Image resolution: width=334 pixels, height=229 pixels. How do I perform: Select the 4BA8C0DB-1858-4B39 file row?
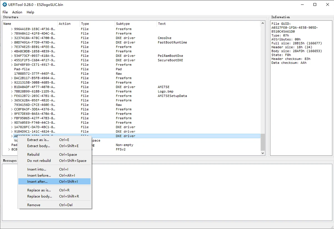pos(132,51)
